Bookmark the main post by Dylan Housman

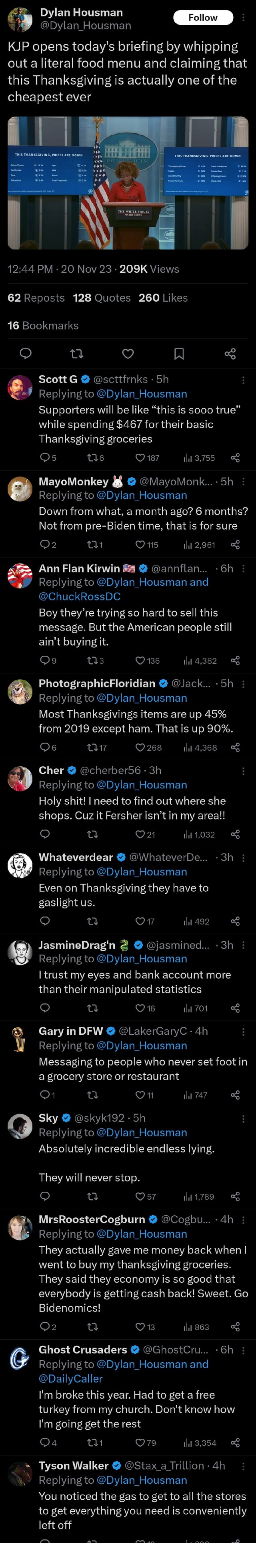tap(179, 354)
